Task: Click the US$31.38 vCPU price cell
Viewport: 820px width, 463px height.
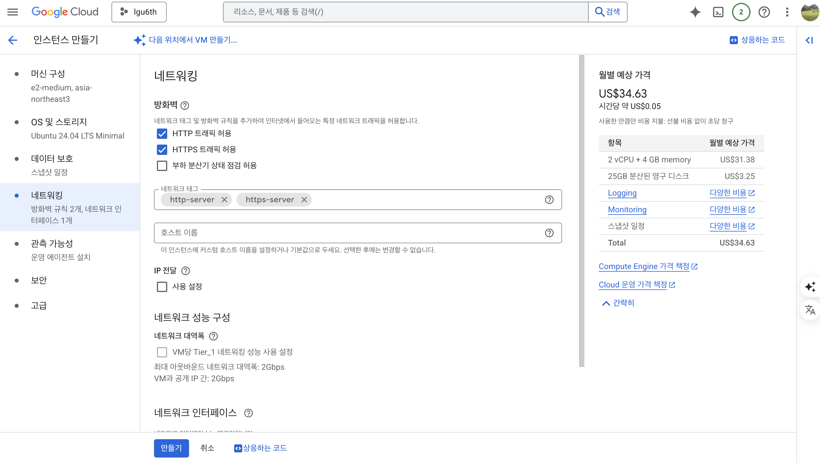Action: click(737, 159)
